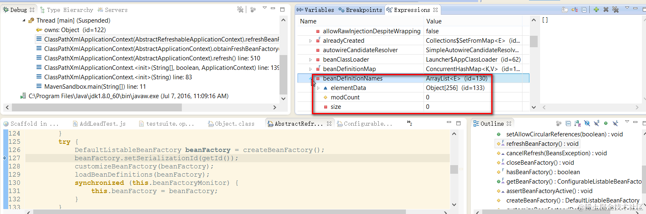Switch to Scaffold in ... editor tab
Viewport: 646px width, 214px height.
[x=31, y=124]
